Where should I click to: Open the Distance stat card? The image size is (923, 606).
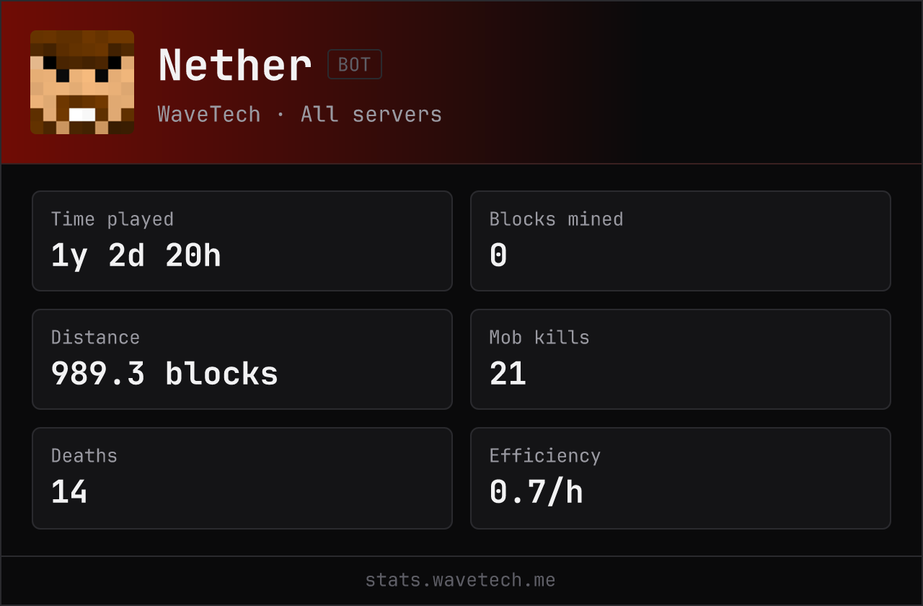(x=242, y=359)
